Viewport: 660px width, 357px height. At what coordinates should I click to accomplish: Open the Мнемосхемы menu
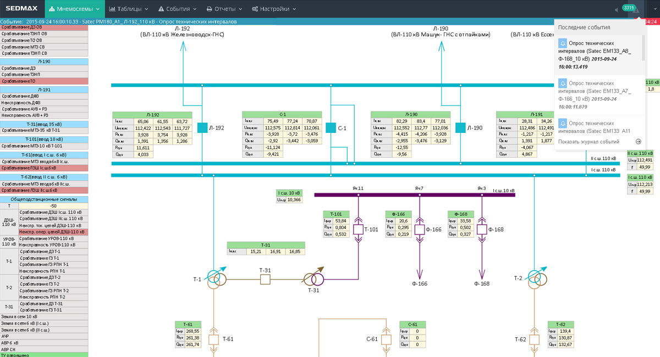[x=74, y=9]
